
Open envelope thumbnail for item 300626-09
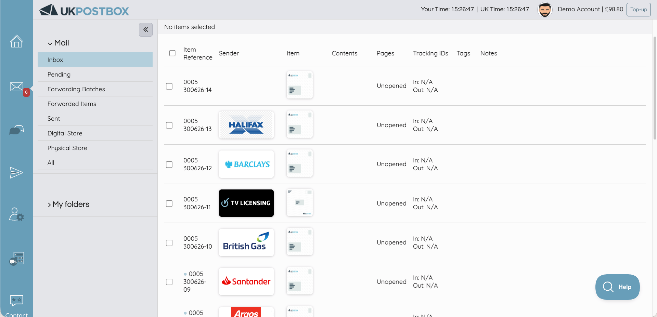[300, 281]
